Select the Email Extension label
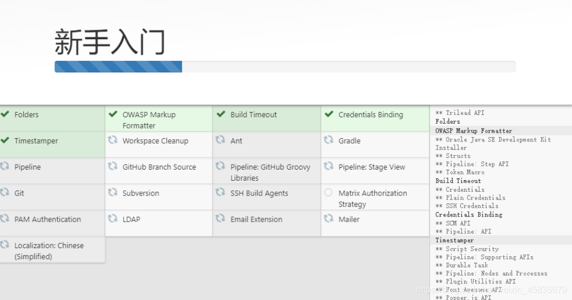 coord(256,219)
